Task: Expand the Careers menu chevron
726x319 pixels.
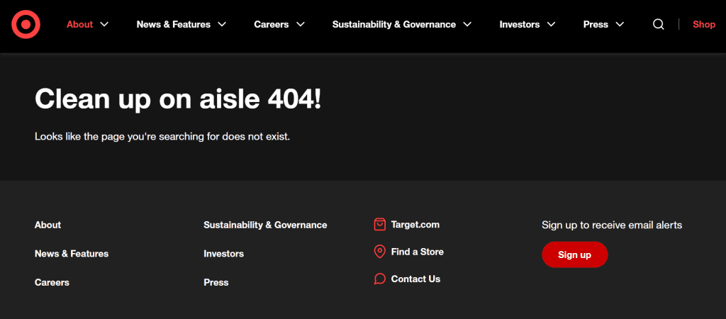Action: [x=300, y=24]
